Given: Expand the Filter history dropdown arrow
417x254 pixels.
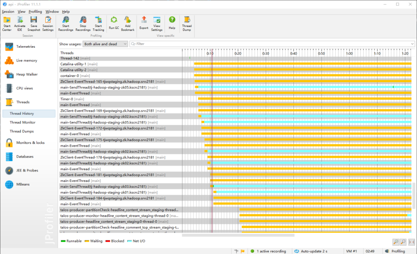Looking at the screenshot, I should tap(412, 44).
